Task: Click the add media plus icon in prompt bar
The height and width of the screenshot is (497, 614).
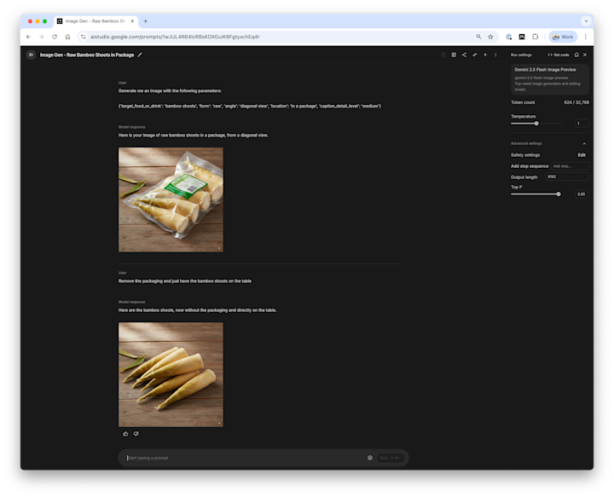Action: (x=369, y=458)
